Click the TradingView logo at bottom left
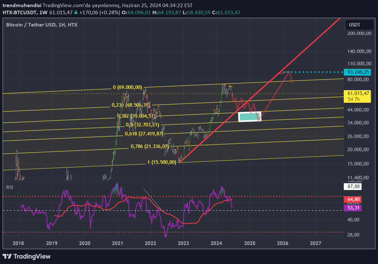The height and width of the screenshot is (264, 378). click(26, 256)
